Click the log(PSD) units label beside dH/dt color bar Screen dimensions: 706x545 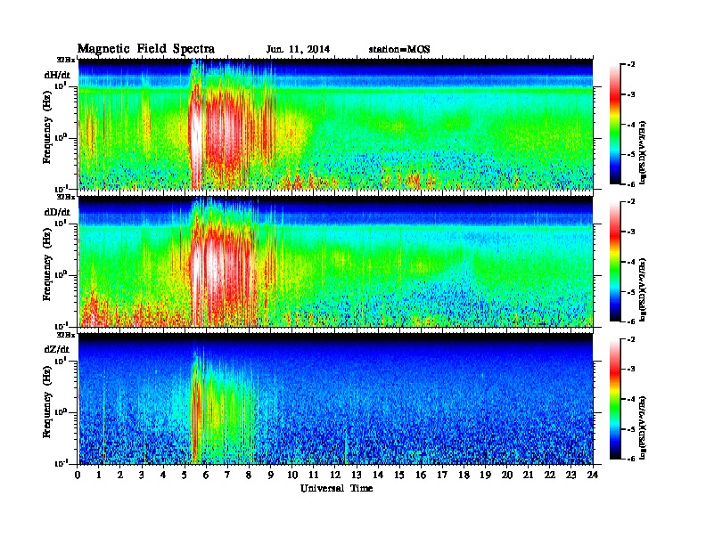(643, 152)
